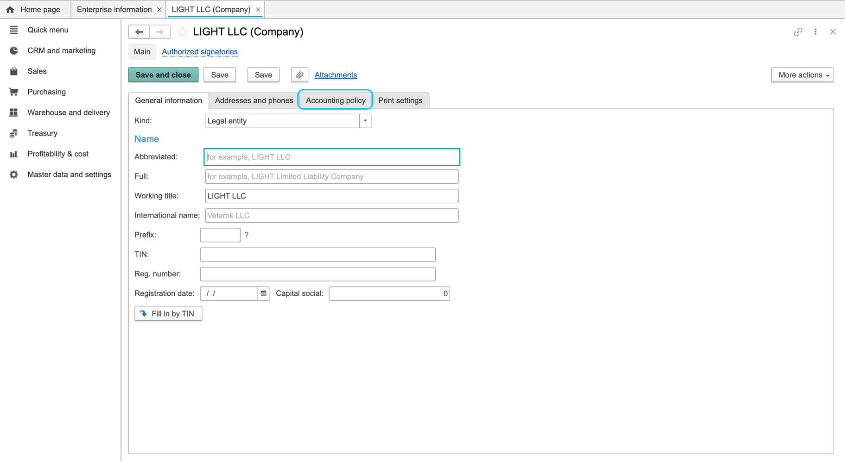Open the Attachments link

(336, 75)
